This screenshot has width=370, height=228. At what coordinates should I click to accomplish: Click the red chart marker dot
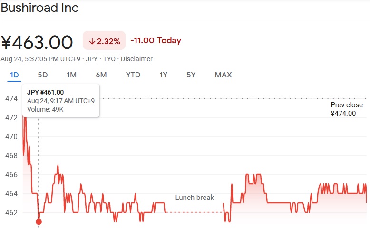point(39,222)
